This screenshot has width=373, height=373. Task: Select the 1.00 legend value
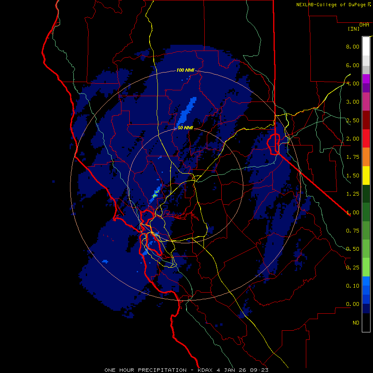(x=353, y=213)
